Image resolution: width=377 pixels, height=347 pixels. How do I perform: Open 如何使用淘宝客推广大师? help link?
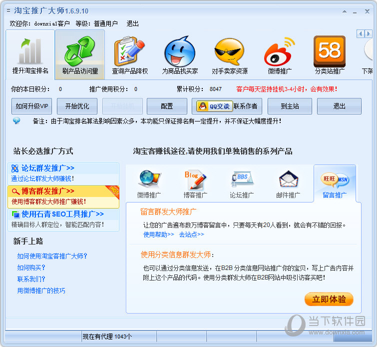(x=52, y=256)
